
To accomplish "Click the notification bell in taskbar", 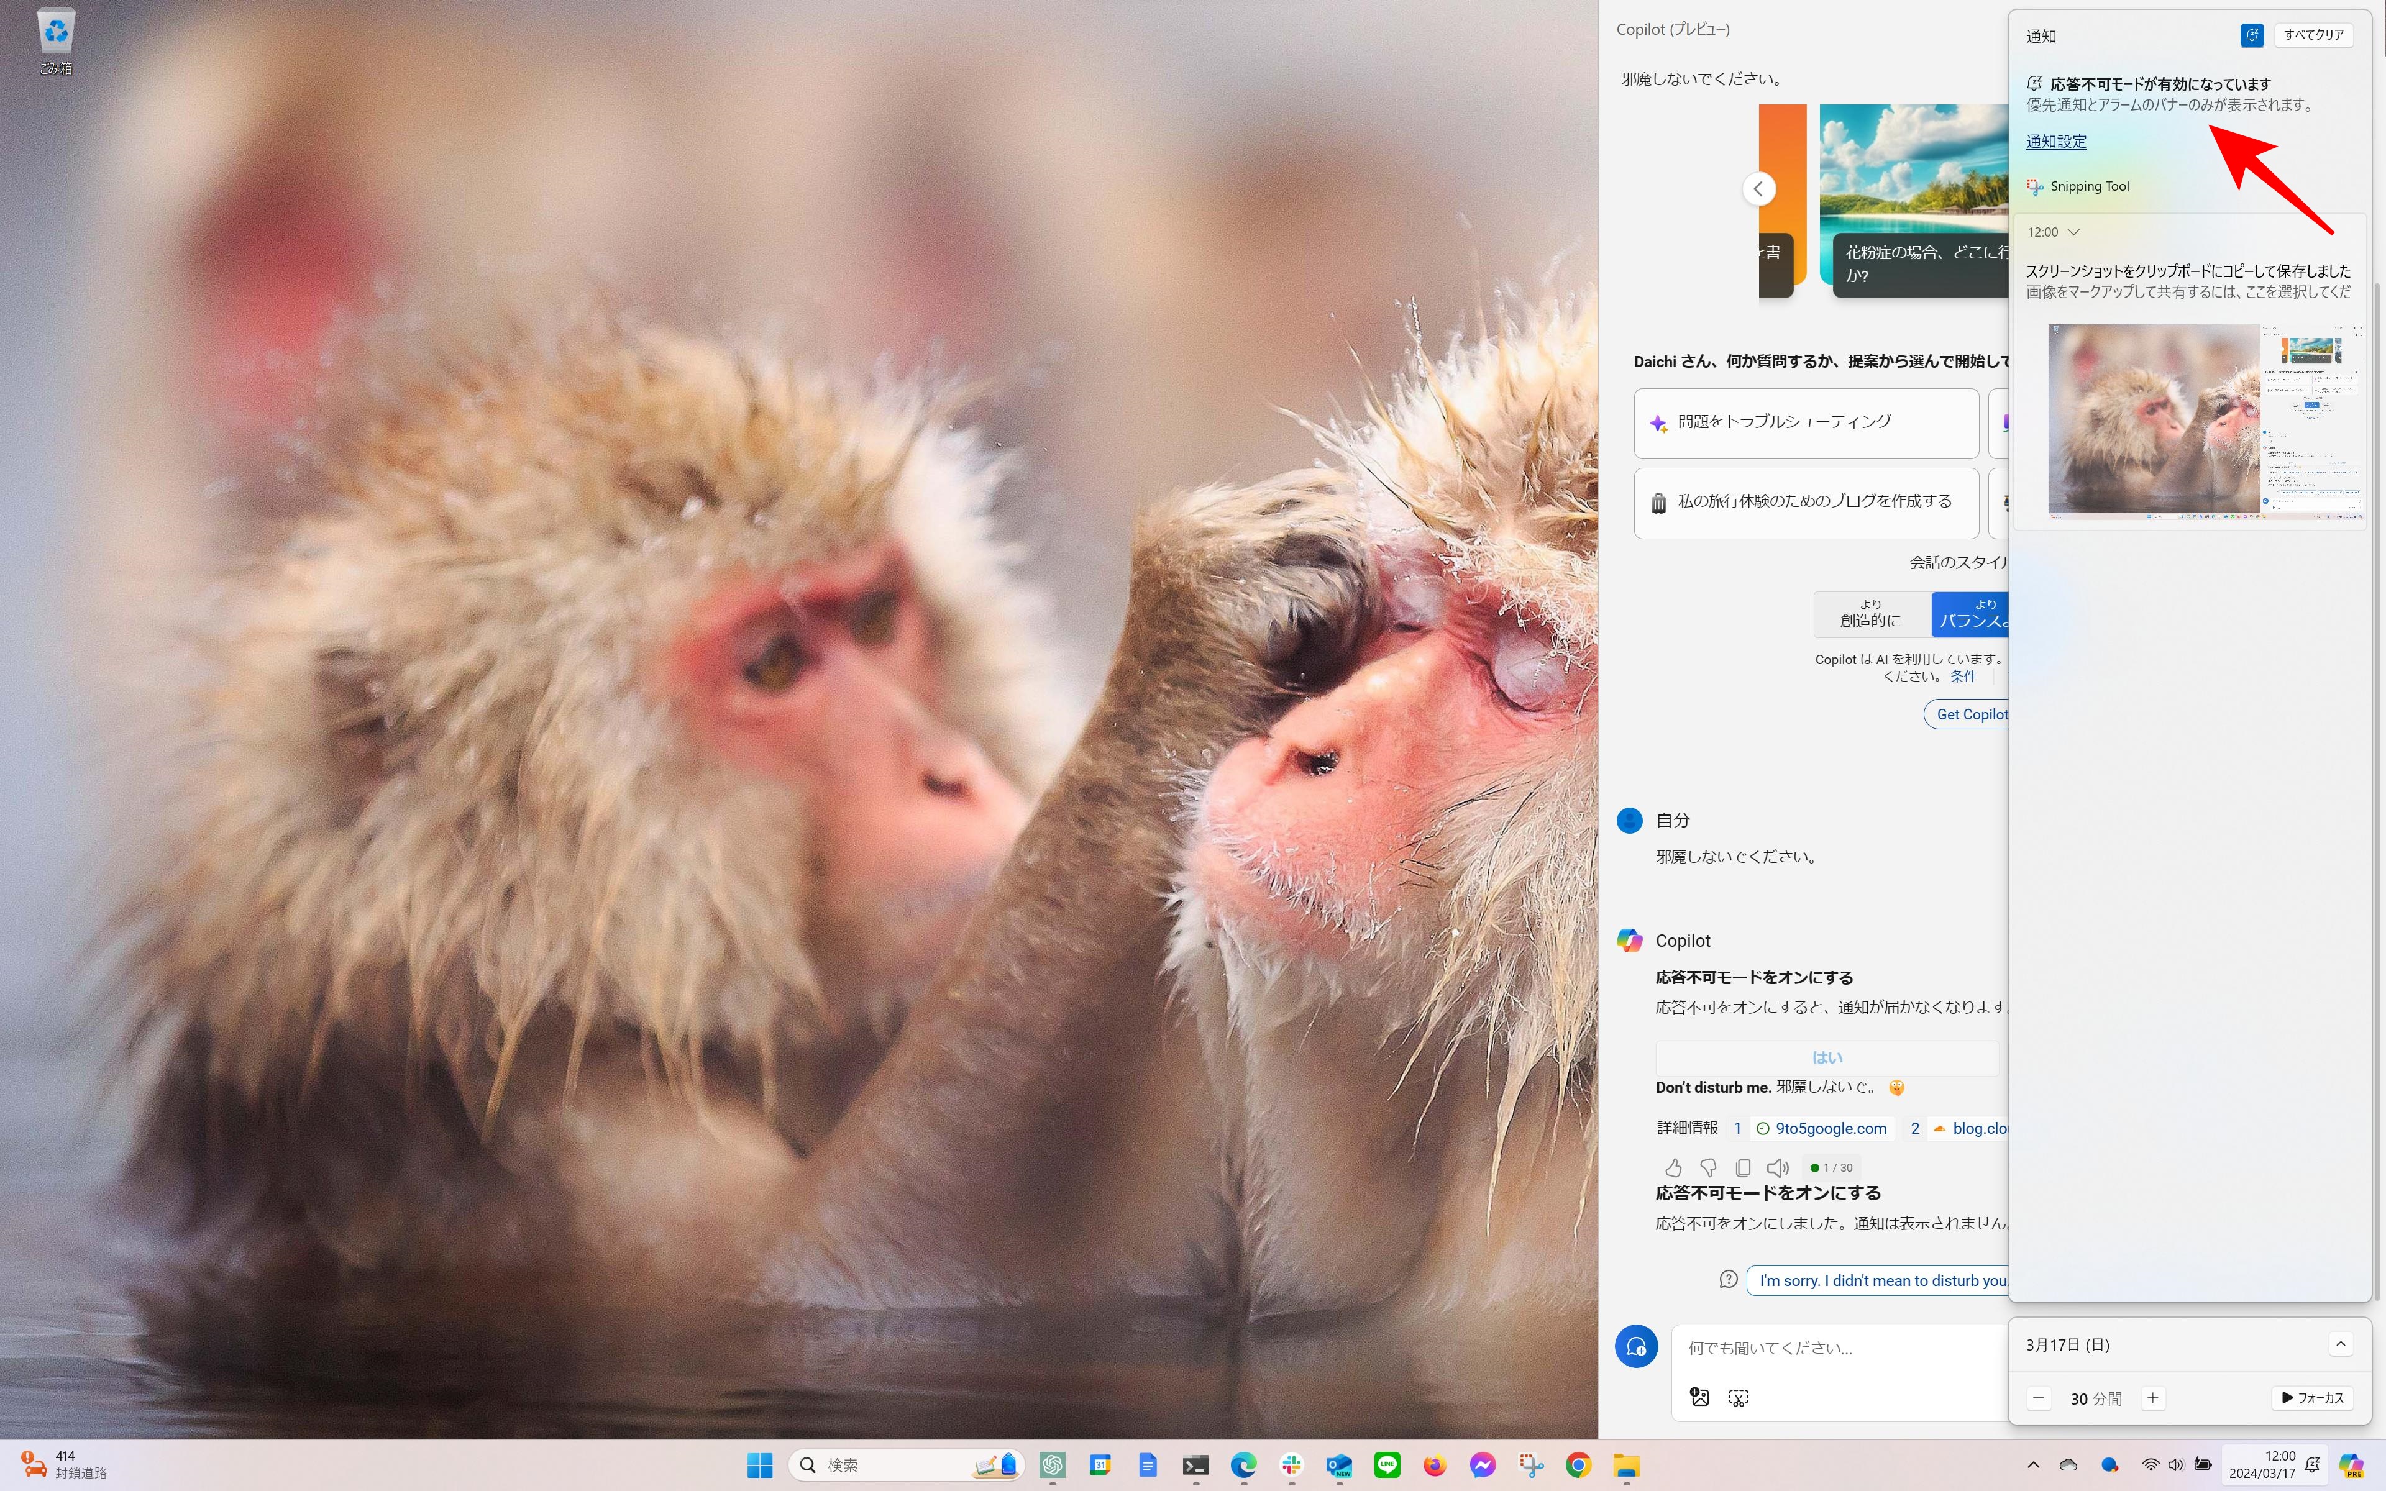I will coord(2313,1466).
